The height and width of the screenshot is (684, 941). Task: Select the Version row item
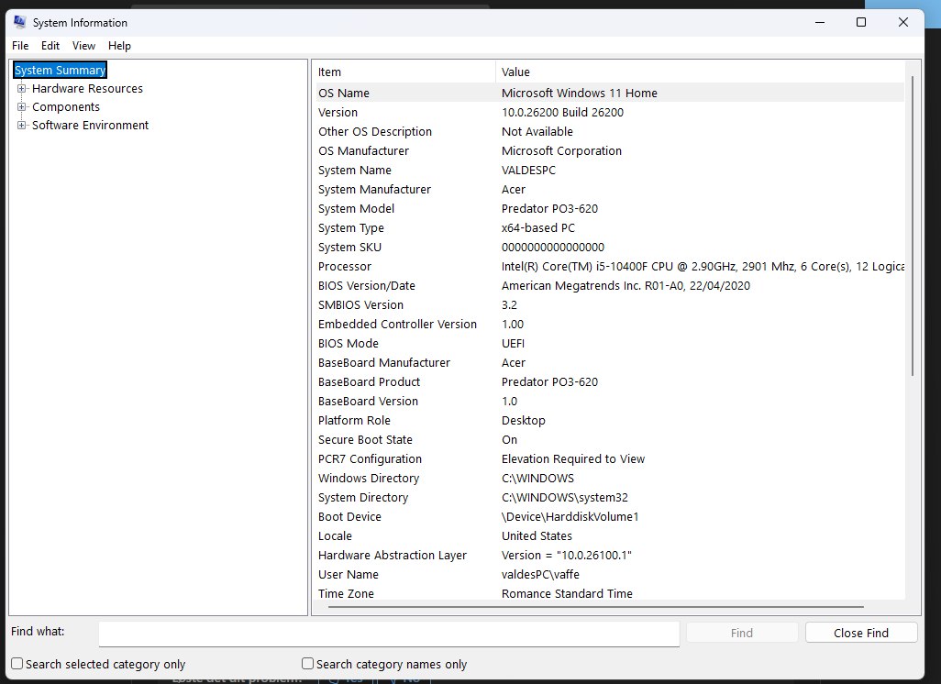[610, 112]
